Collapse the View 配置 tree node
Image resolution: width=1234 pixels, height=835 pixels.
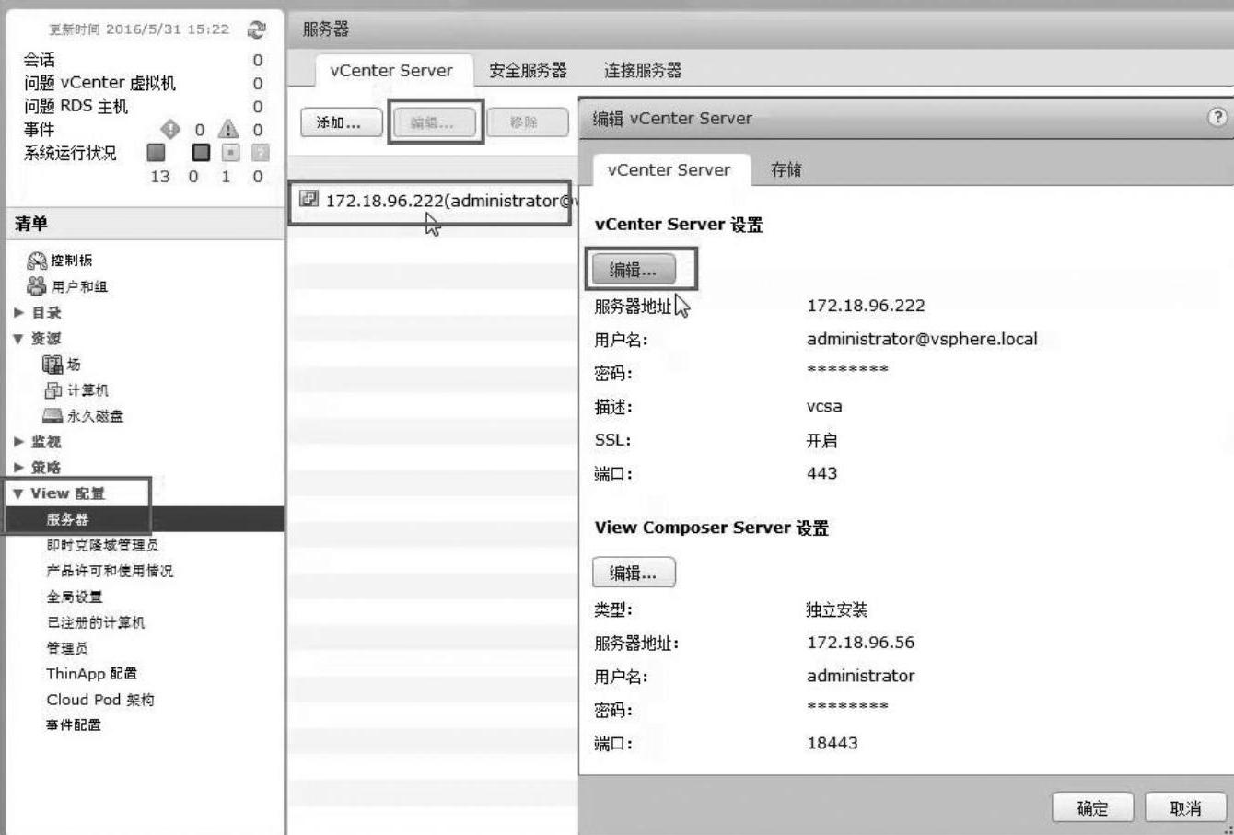(x=18, y=493)
